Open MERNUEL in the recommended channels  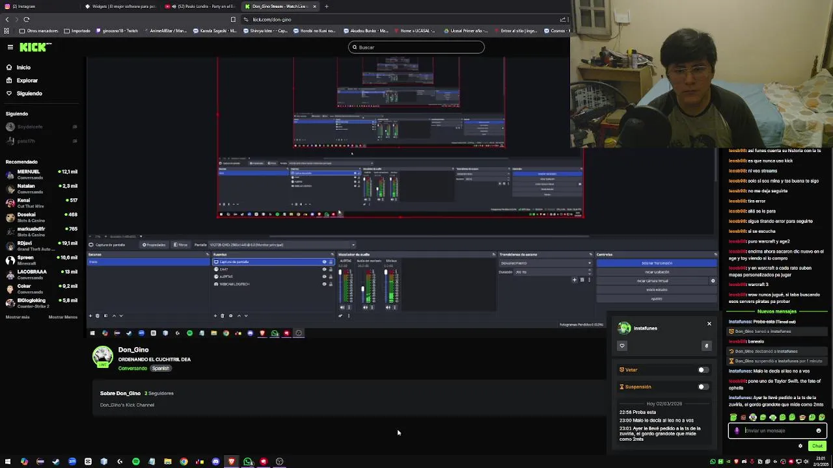point(42,174)
